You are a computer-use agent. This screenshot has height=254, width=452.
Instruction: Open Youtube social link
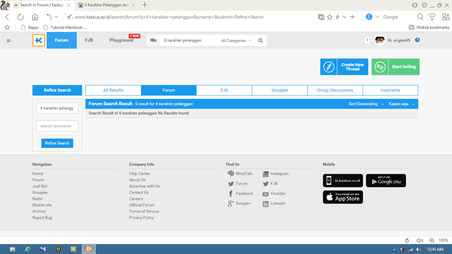pos(274,193)
